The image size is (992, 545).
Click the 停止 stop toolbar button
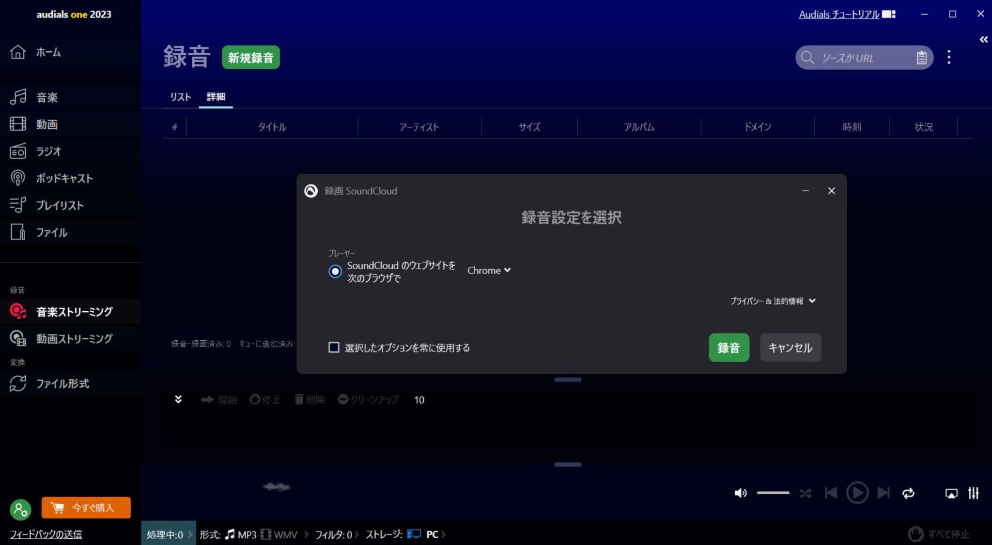coord(265,400)
